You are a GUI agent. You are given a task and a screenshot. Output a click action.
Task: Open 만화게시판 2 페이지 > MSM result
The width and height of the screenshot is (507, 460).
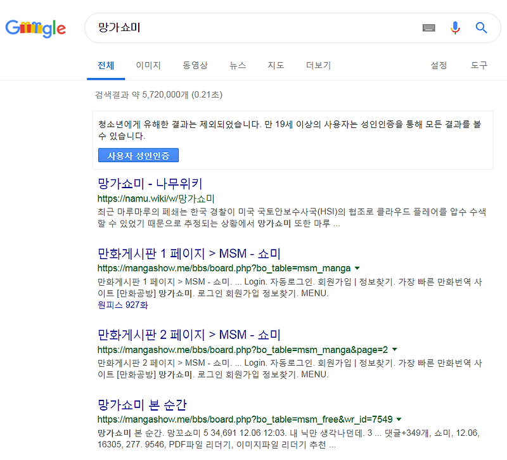189,335
